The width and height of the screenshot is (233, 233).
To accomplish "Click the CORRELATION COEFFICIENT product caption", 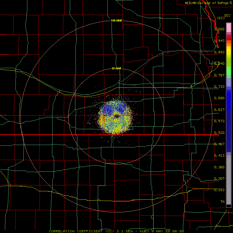I will [x=116, y=231].
